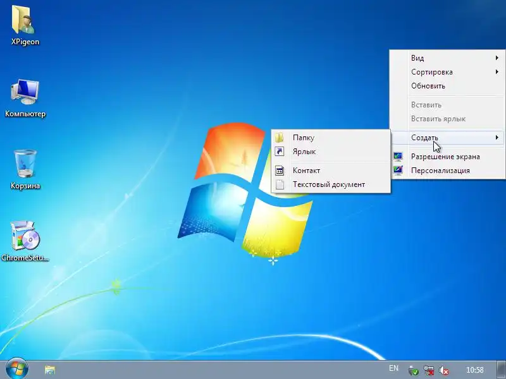Click the XPigeon icon label
The image size is (506, 379).
pos(25,42)
